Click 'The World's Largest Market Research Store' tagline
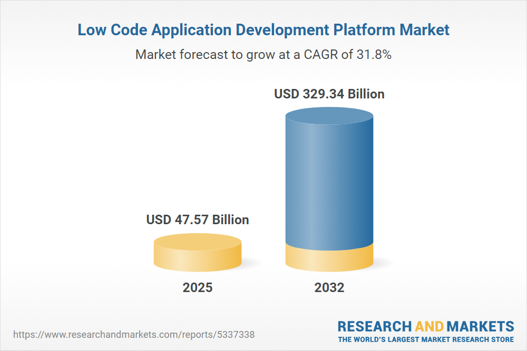The height and width of the screenshot is (351, 527). click(x=425, y=339)
